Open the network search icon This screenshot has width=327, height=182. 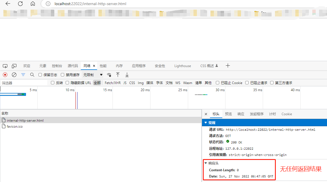coord(32,74)
